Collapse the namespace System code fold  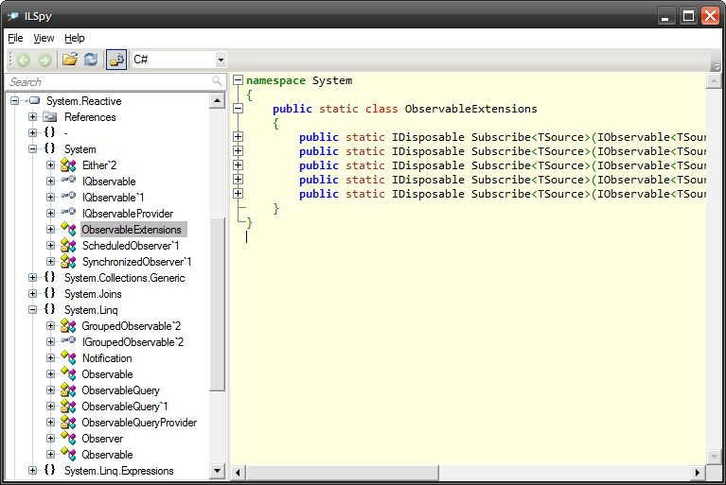pos(238,80)
